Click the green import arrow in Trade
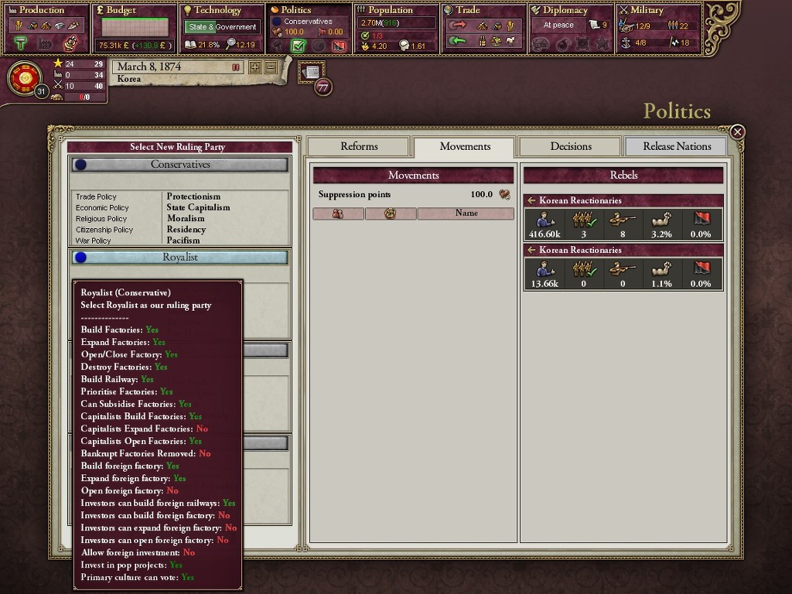Screen dimensions: 792x594 coord(457,41)
